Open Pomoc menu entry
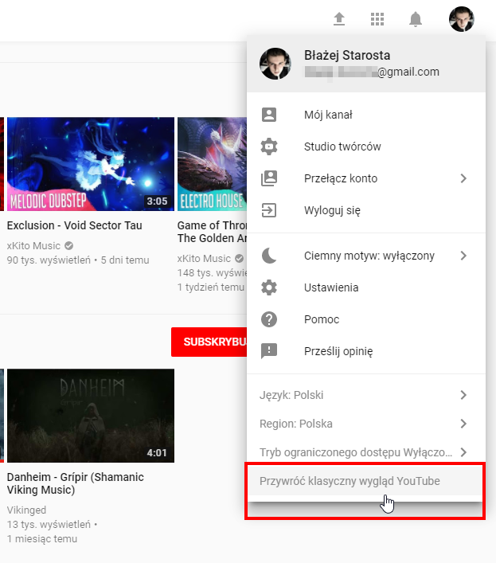 coord(366,319)
